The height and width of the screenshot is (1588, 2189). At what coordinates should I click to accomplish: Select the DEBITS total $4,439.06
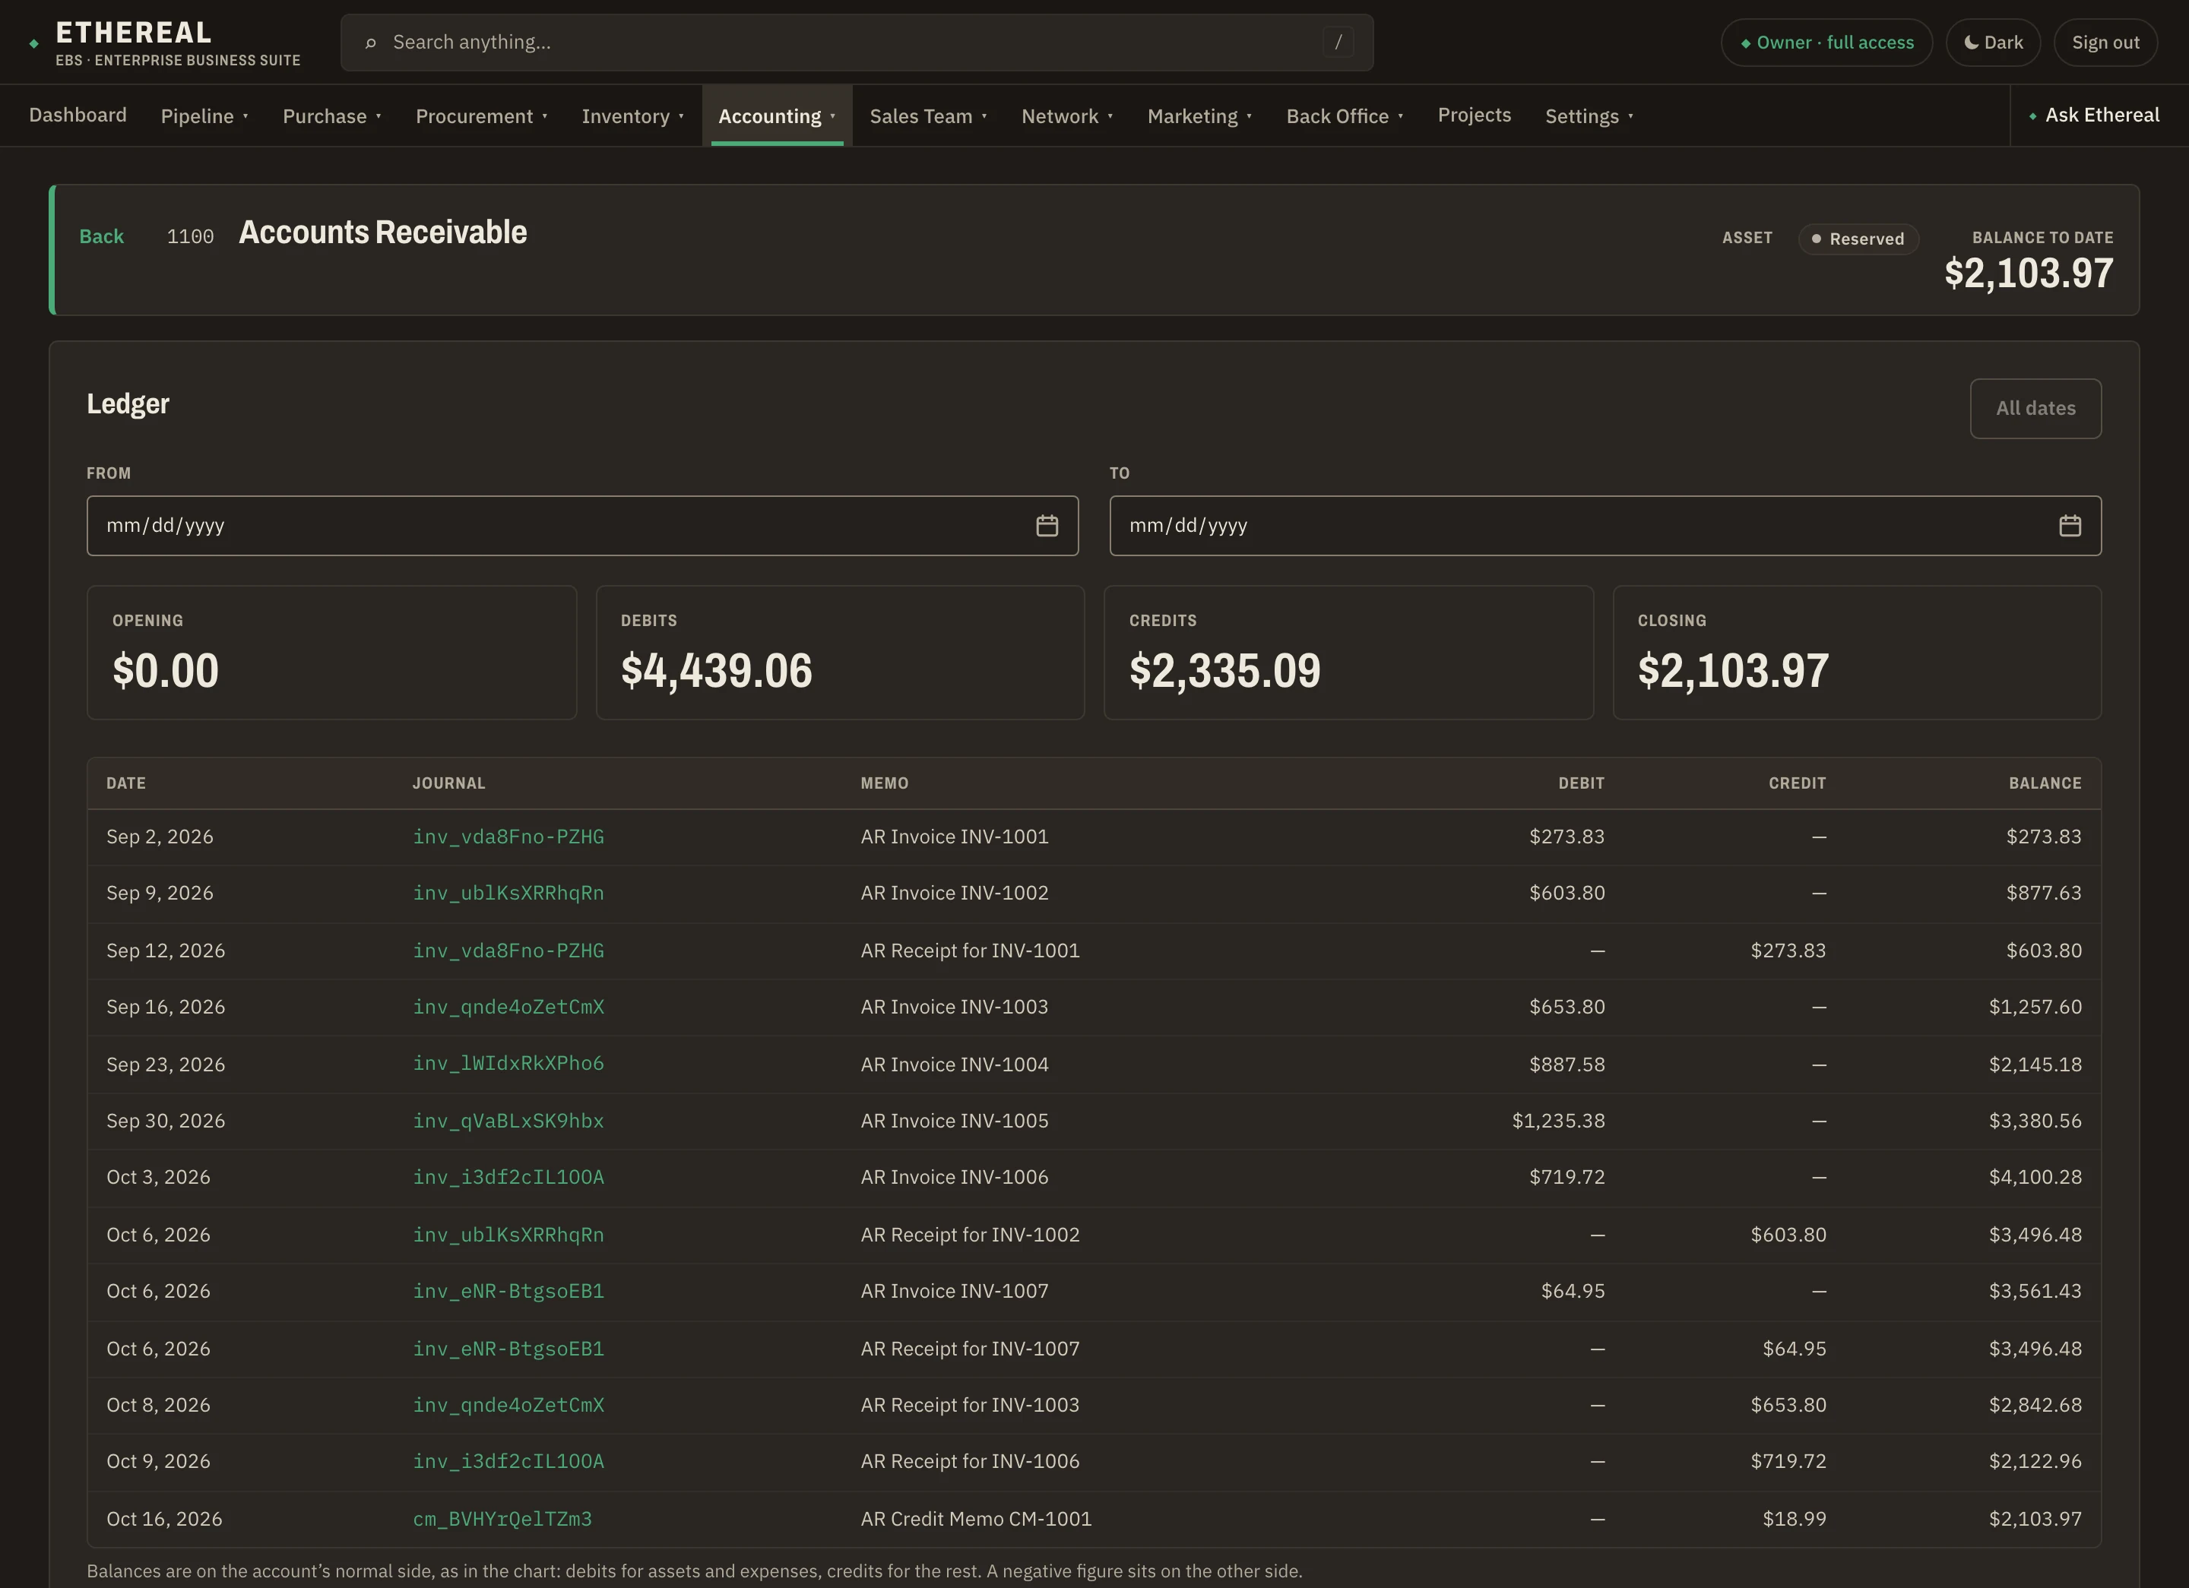pyautogui.click(x=716, y=670)
